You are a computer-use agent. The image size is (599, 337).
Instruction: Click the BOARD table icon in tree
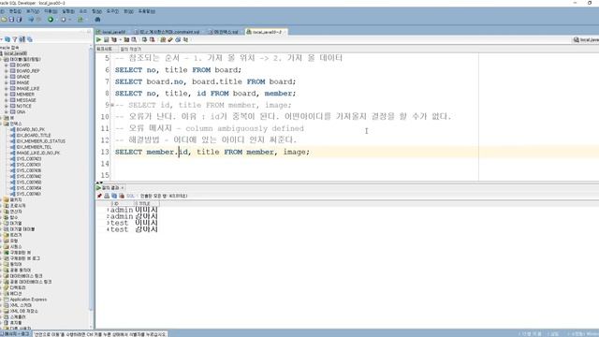(x=12, y=65)
